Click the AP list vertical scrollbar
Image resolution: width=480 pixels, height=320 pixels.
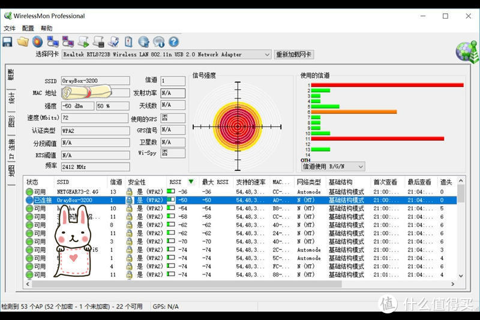(x=461, y=234)
